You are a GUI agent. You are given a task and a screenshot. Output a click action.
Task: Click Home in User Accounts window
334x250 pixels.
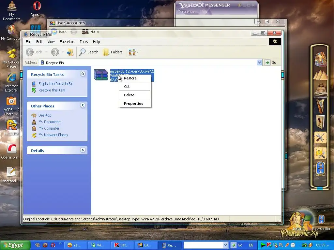91,32
